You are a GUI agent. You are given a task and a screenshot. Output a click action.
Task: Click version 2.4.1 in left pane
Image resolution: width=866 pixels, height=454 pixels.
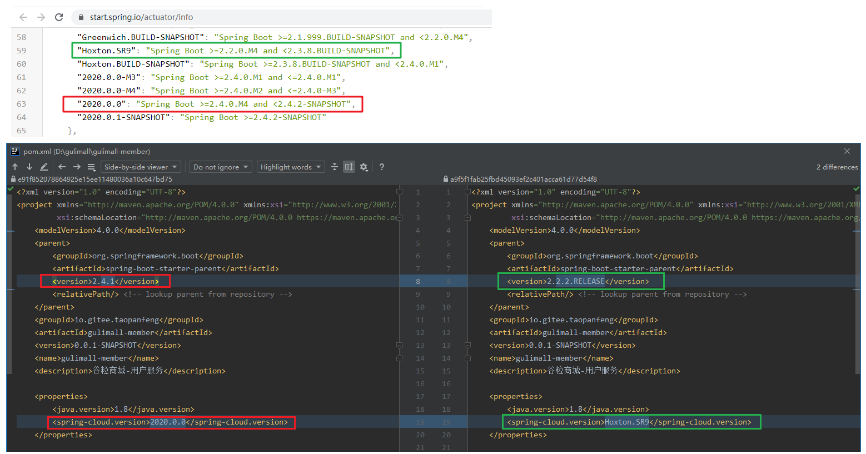[106, 281]
